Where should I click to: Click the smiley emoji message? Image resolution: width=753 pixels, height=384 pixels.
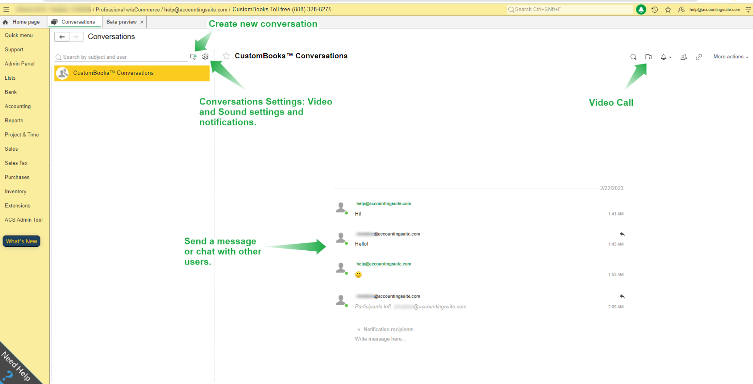click(358, 275)
